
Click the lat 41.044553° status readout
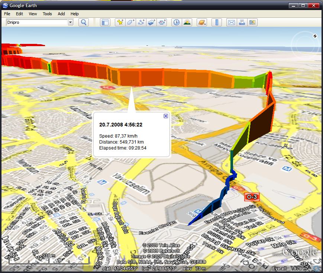(121, 269)
